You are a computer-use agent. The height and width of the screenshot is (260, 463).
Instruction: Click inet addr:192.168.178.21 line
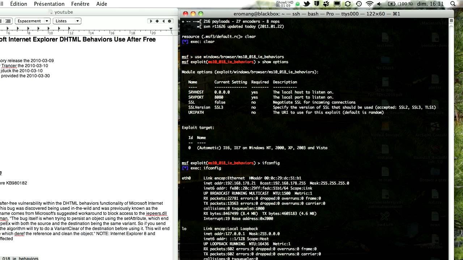point(276,183)
